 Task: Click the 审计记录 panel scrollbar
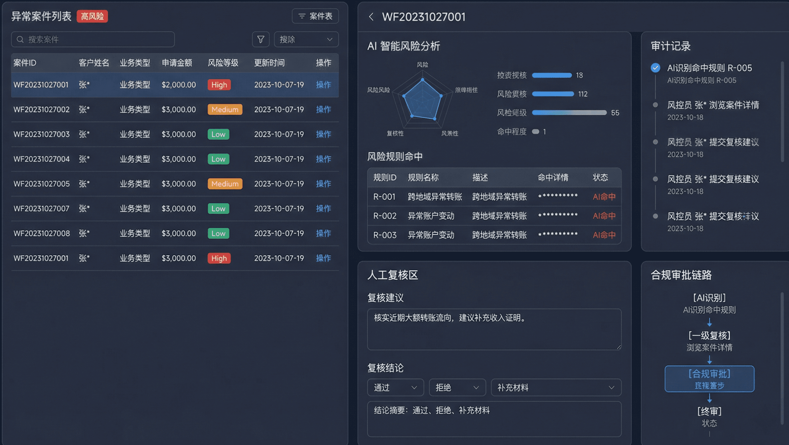pyautogui.click(x=782, y=112)
